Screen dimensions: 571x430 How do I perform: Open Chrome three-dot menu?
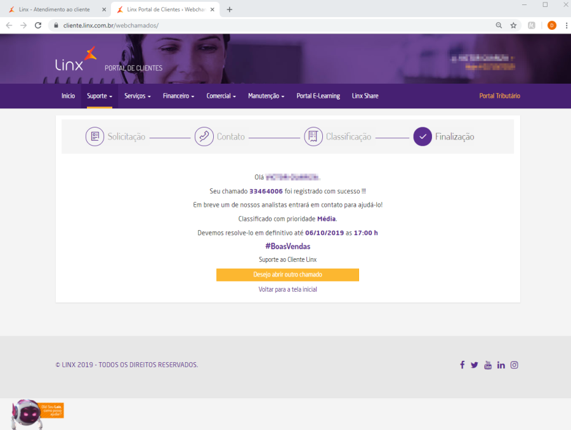click(x=567, y=25)
